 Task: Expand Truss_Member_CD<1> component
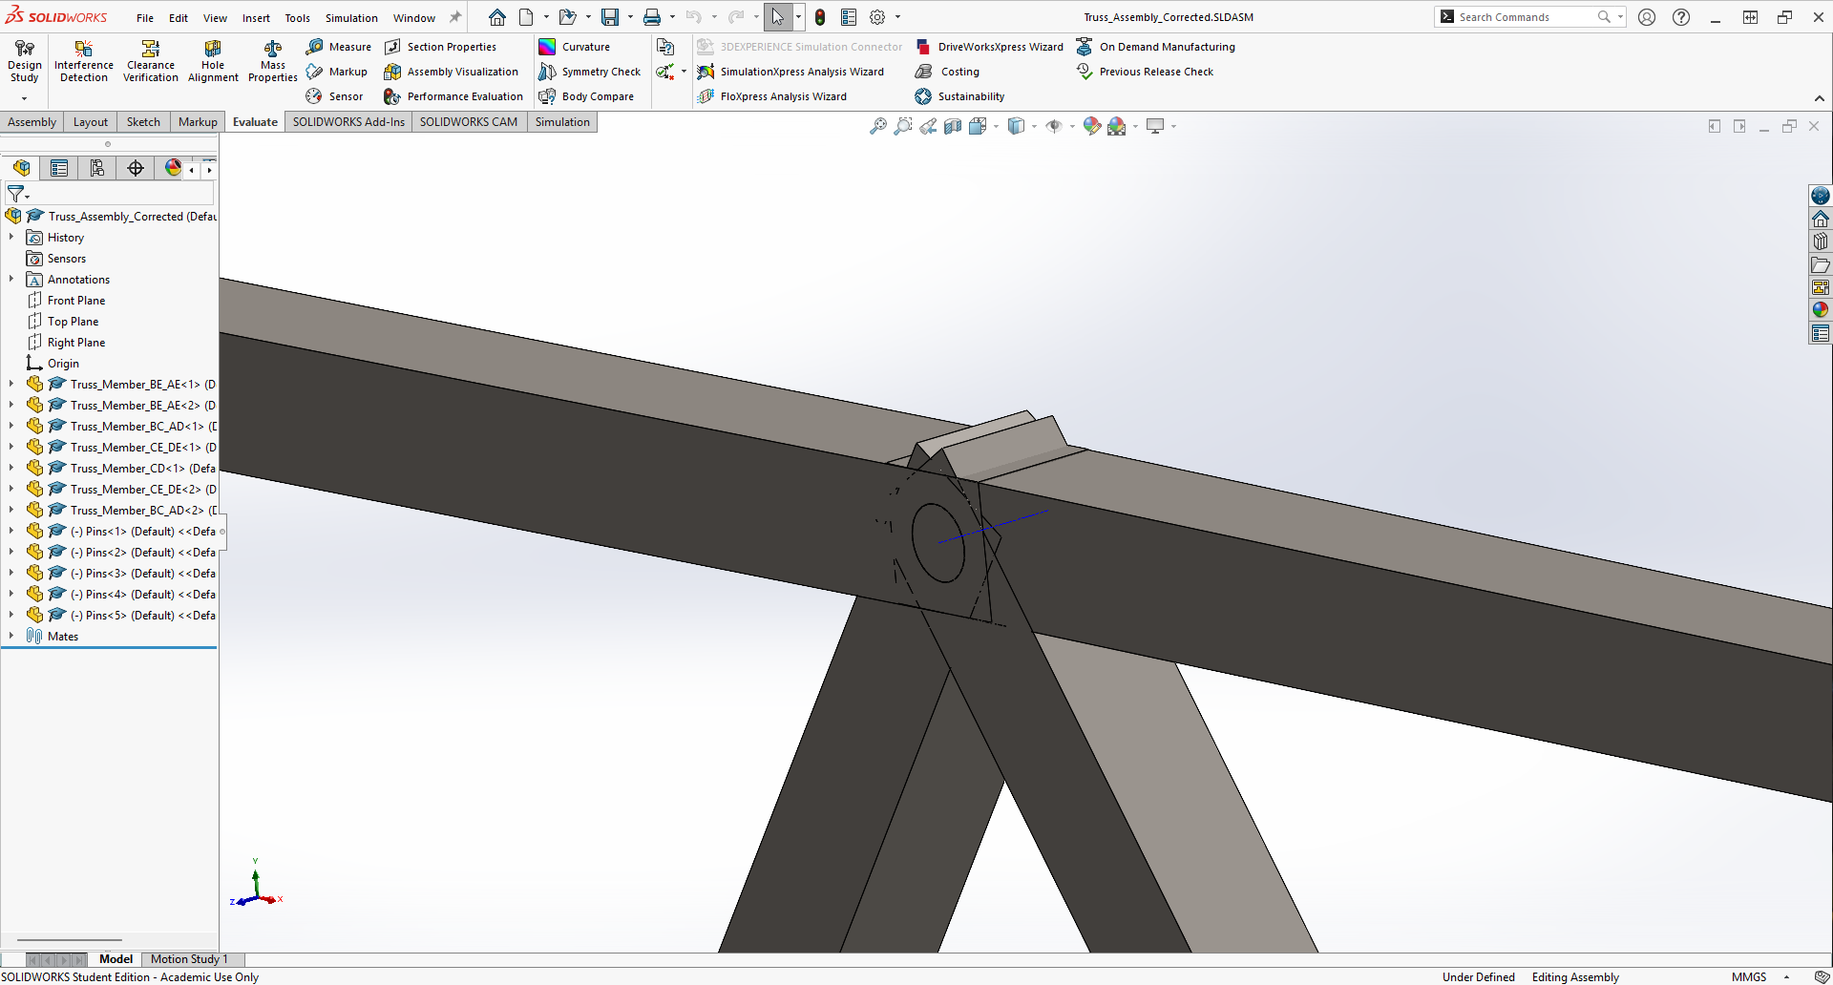(x=11, y=469)
